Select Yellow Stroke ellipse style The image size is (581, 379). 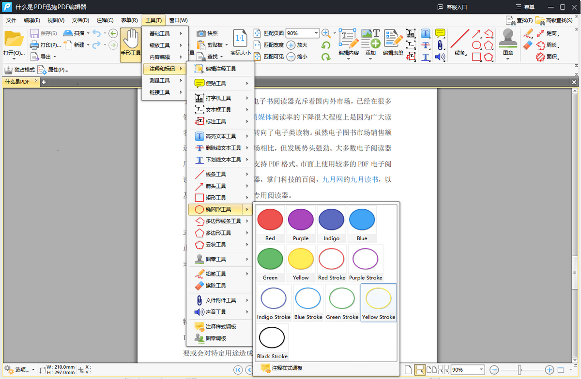coord(379,303)
